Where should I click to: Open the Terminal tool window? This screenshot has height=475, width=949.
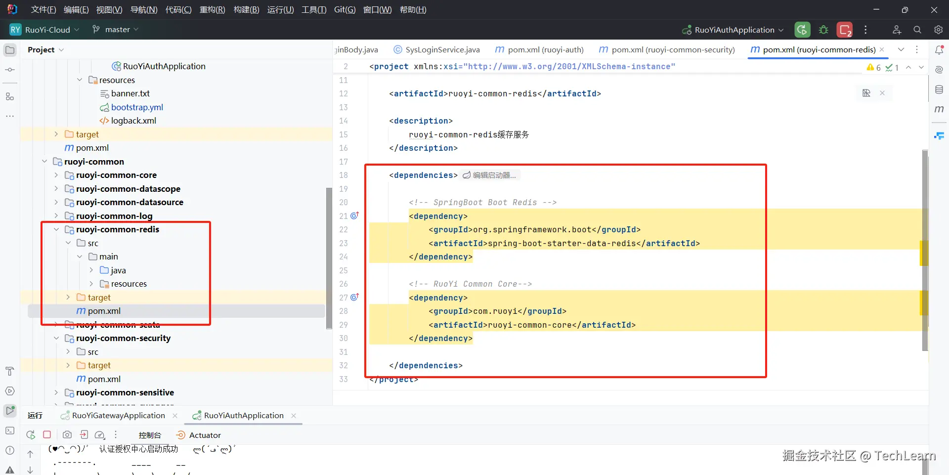10,431
